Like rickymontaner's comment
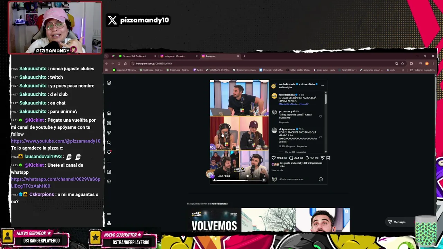The image size is (443, 249). [320, 137]
